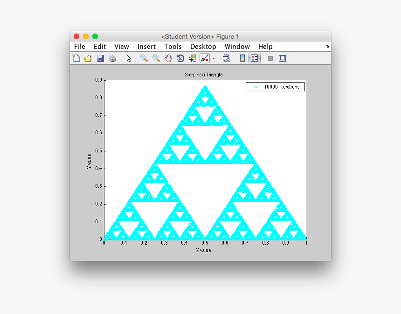Insert a legend on the plot
401x314 pixels.
[x=254, y=58]
